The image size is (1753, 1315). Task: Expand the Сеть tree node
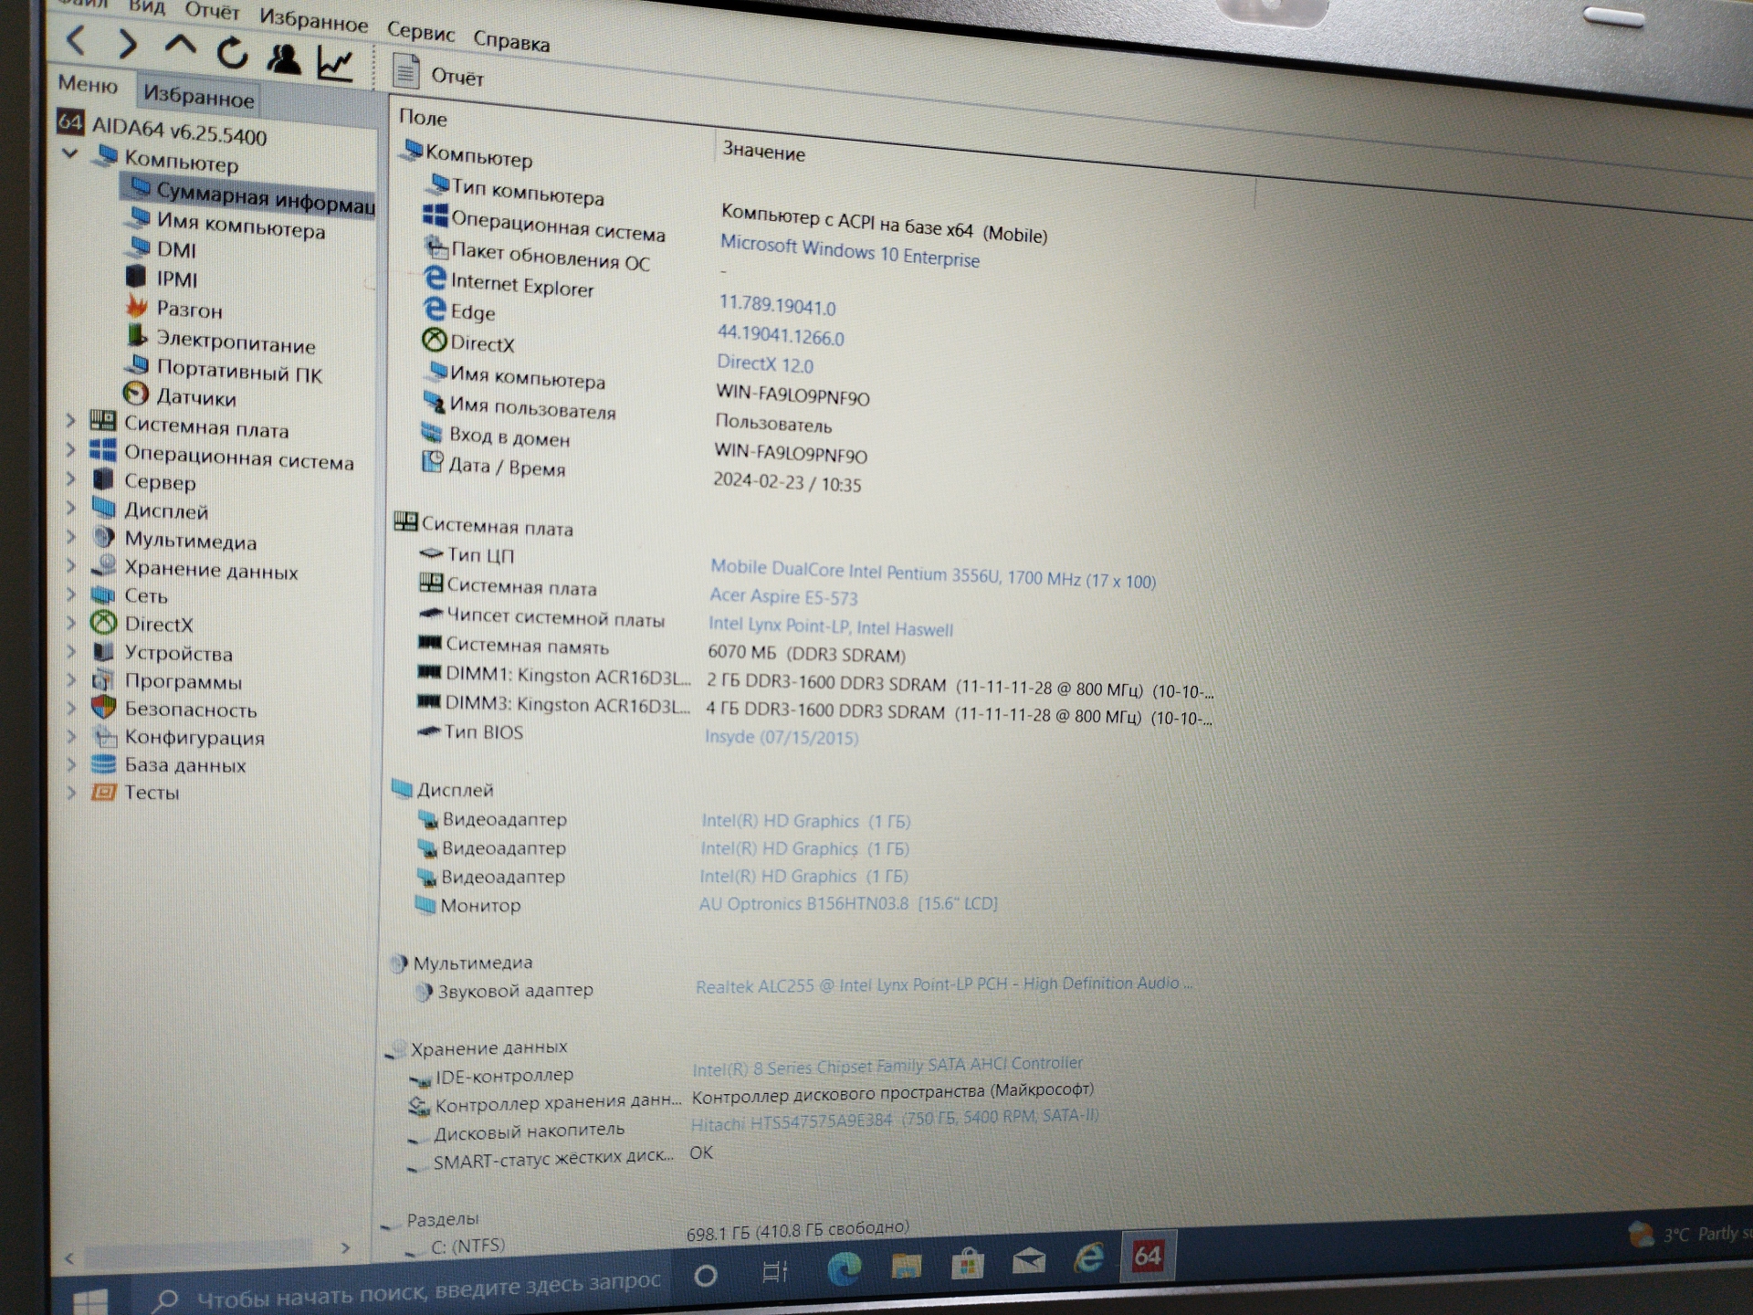(x=71, y=594)
